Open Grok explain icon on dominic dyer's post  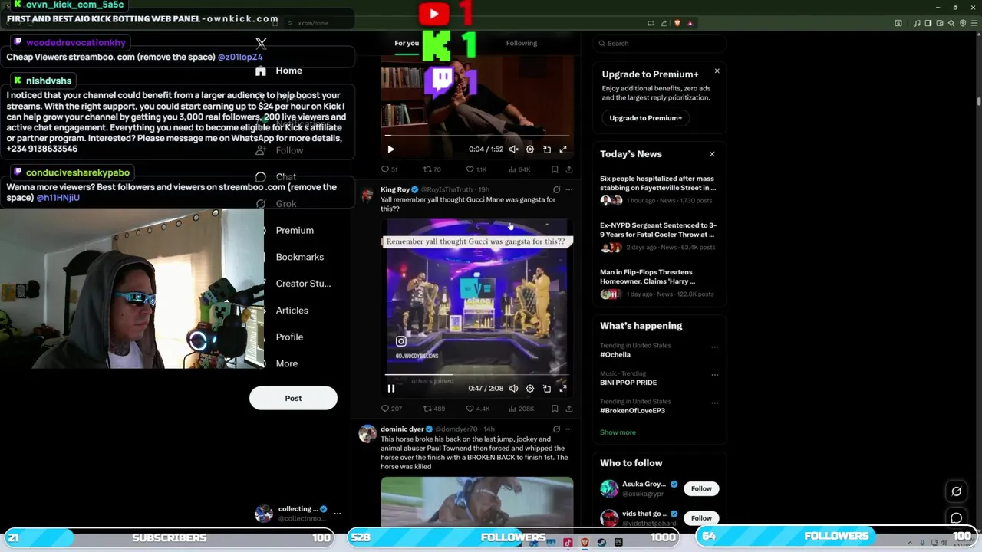pyautogui.click(x=556, y=429)
